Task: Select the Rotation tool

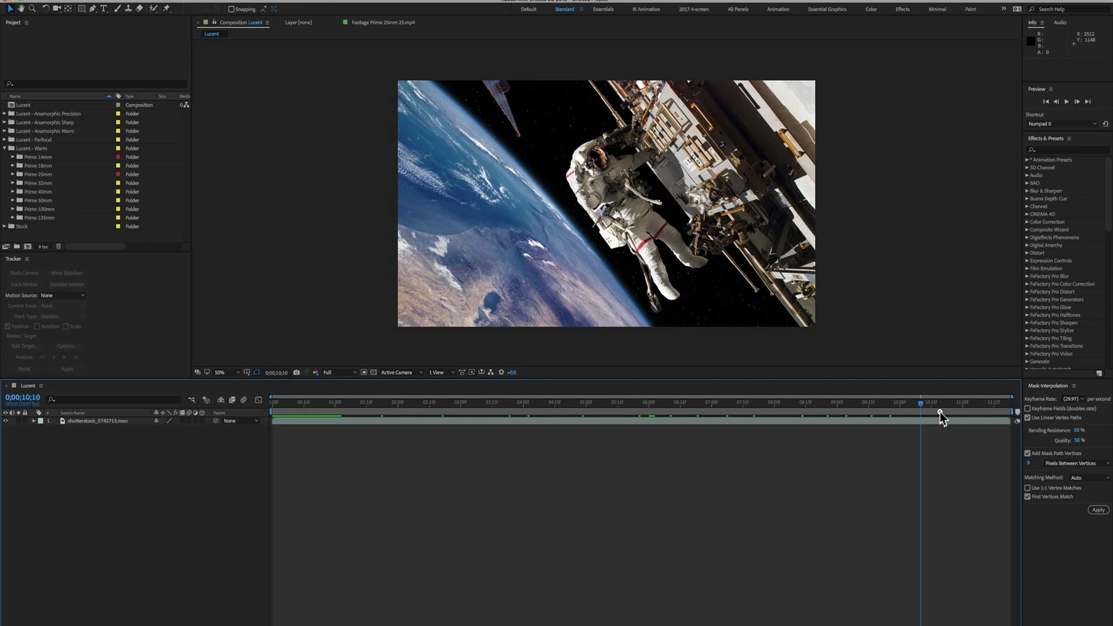Action: tap(46, 9)
